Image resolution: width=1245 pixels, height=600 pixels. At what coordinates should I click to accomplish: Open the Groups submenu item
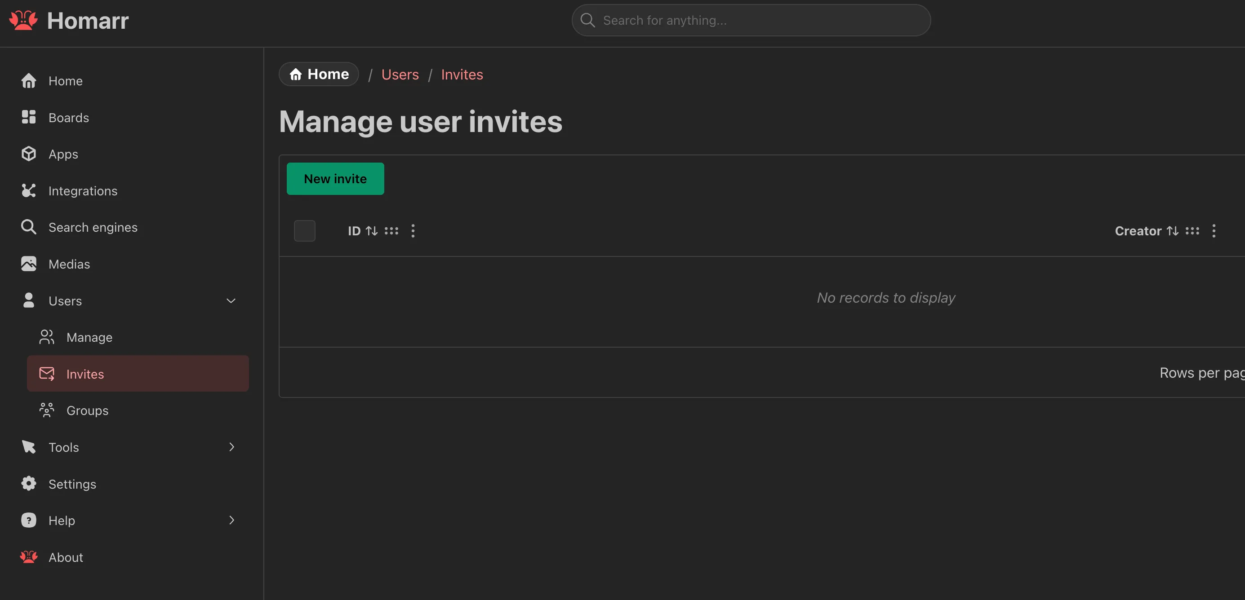click(x=87, y=410)
